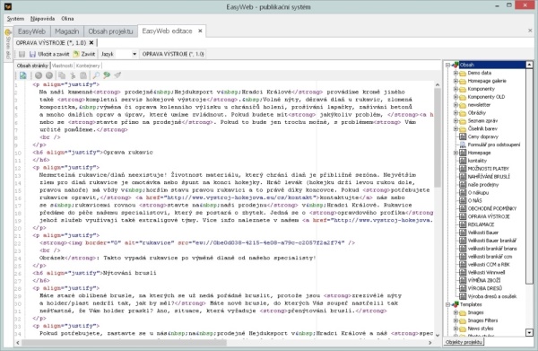Open the Jazyk language dropdown
This screenshot has width=538, height=351.
pyautogui.click(x=134, y=54)
